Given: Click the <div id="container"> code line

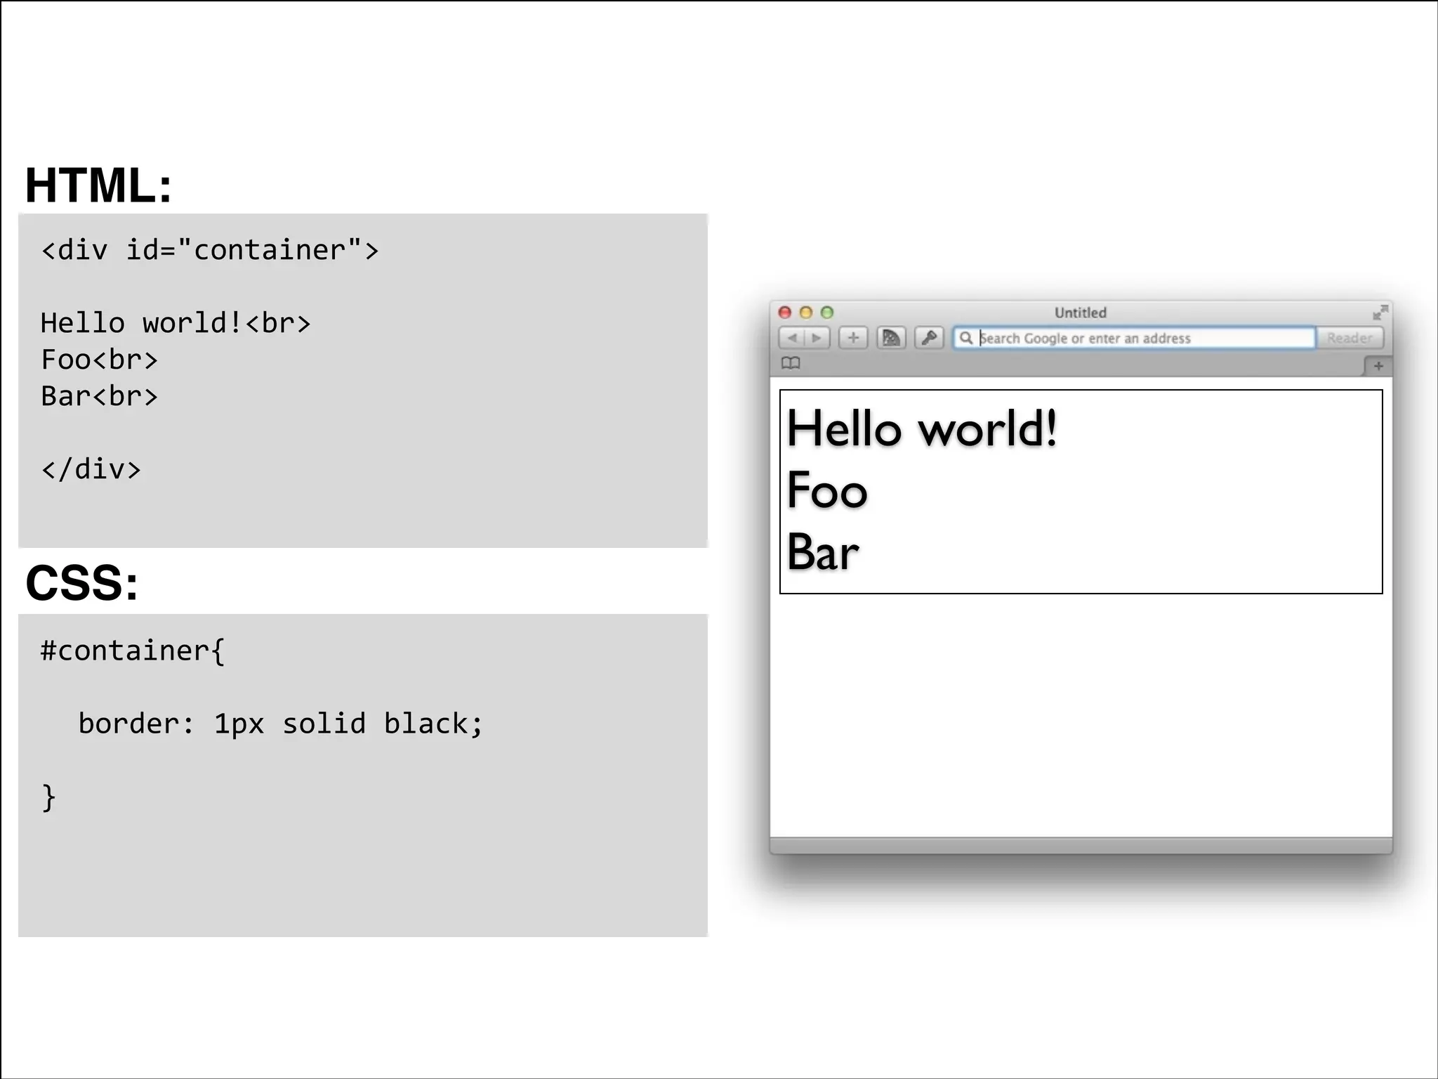Looking at the screenshot, I should 210,250.
